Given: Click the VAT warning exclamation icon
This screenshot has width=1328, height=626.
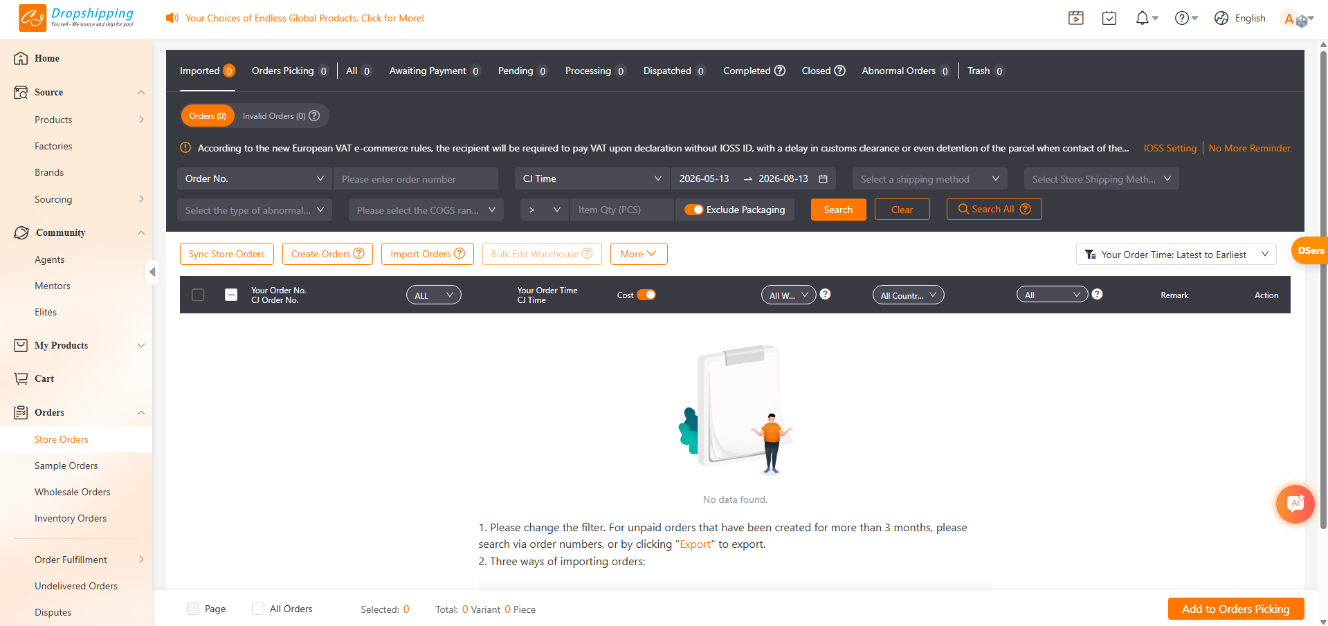Looking at the screenshot, I should pyautogui.click(x=185, y=147).
